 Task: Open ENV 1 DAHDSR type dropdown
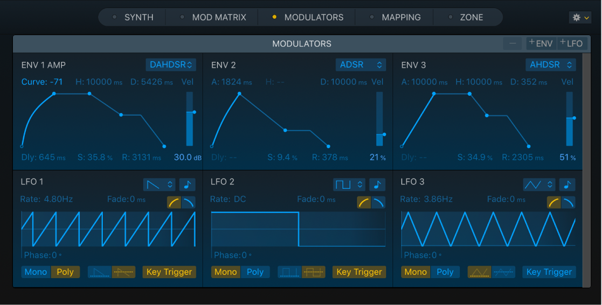pos(171,65)
